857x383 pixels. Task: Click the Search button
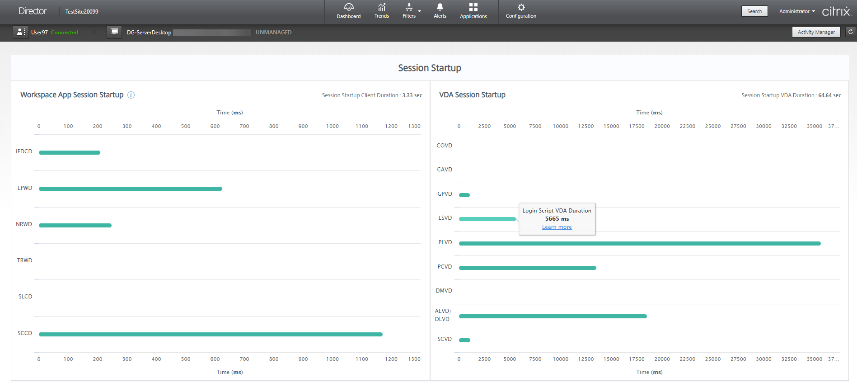(754, 11)
